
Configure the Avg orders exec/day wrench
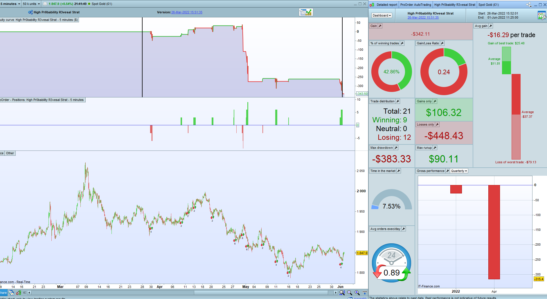pos(404,229)
